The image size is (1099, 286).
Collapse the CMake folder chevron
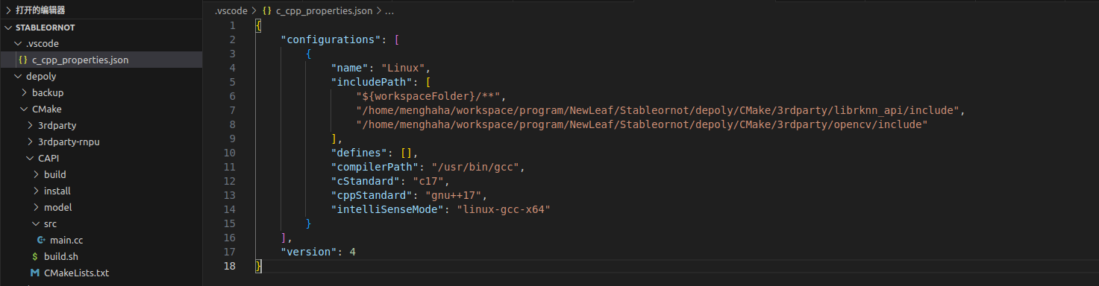25,109
